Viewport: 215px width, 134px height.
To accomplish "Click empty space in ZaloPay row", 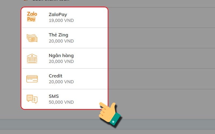I will pyautogui.click(x=91, y=17).
